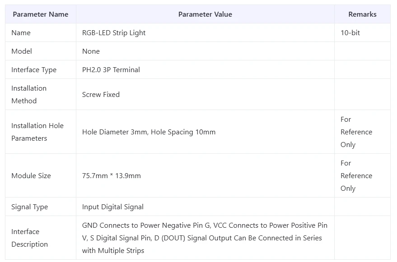Click the "10-bit" remark cell
Viewport: 397px width, 262px height.
(350, 33)
